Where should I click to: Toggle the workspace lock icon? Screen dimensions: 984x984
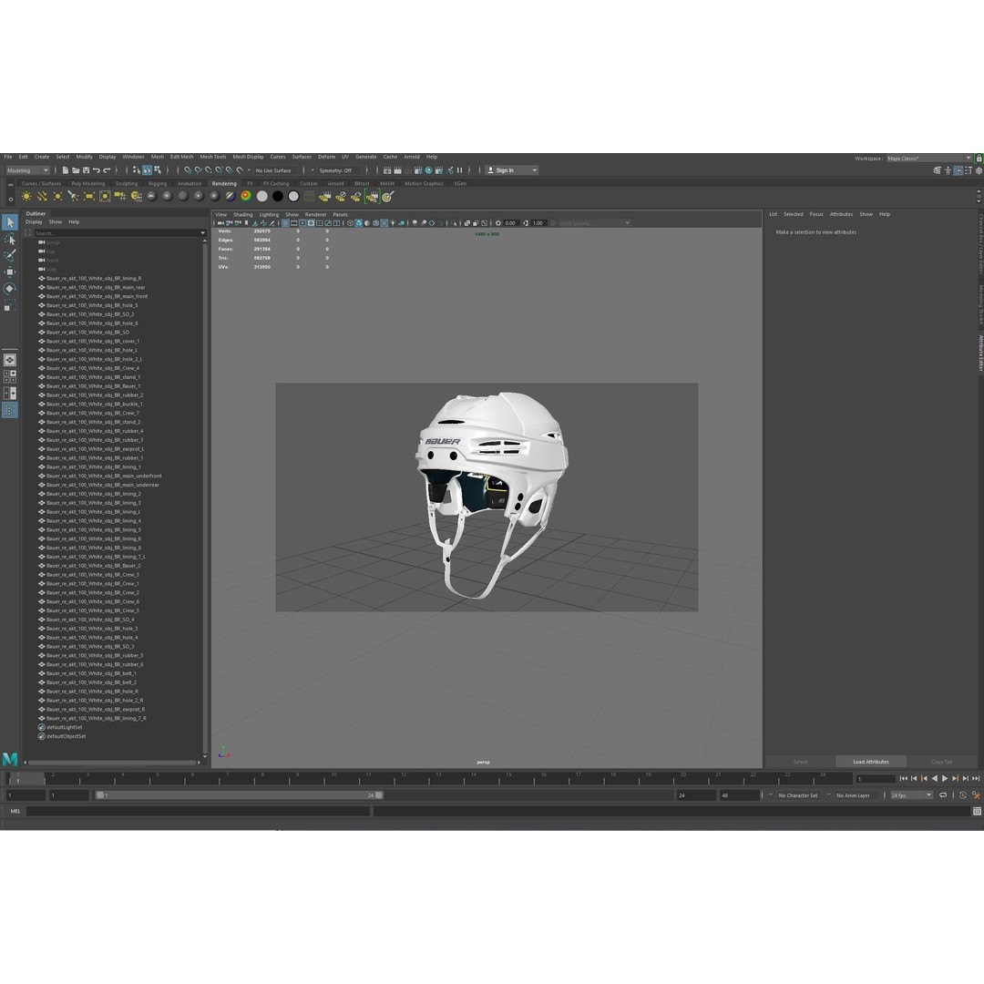979,159
